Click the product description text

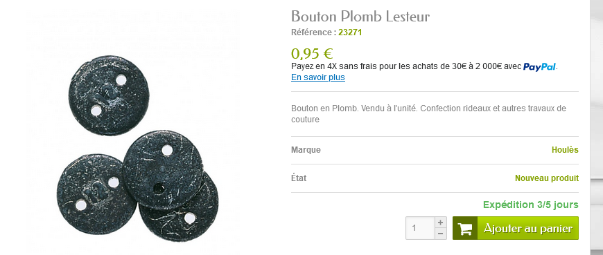point(428,114)
